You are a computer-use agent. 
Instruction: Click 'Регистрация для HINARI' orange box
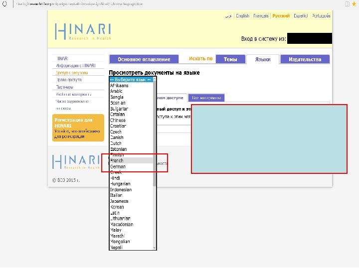78,128
